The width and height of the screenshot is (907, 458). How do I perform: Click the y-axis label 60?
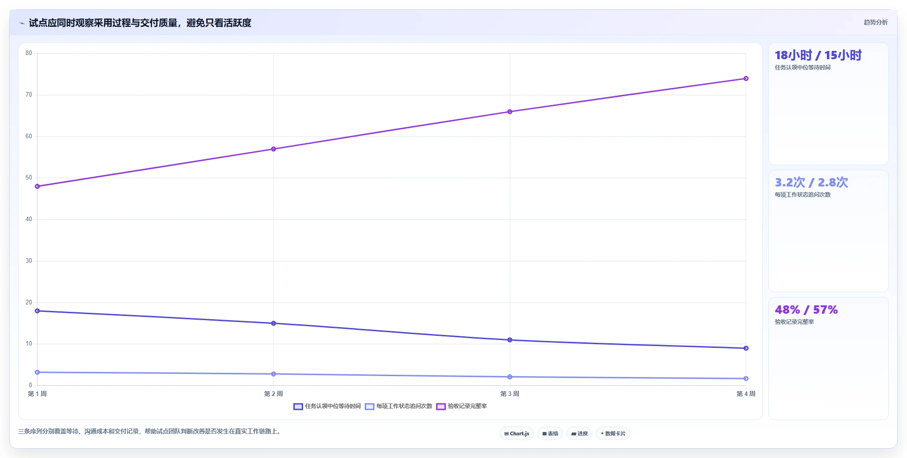tap(29, 136)
